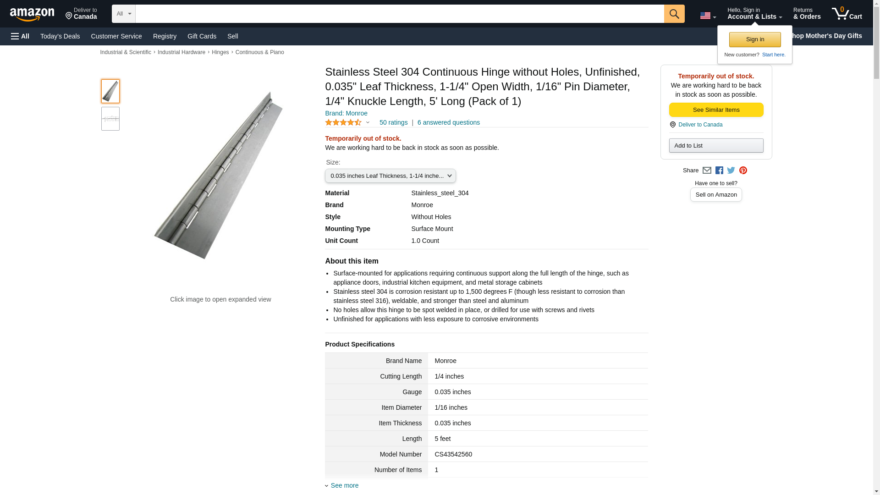Click the search magnifier button

tap(674, 14)
